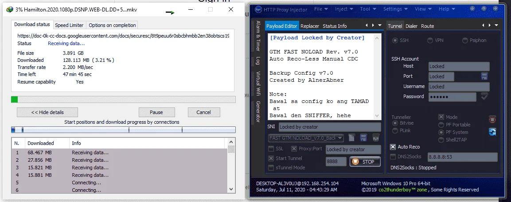This screenshot has width=511, height=202.
Task: Select the PF Portable radio option
Action: (441, 125)
